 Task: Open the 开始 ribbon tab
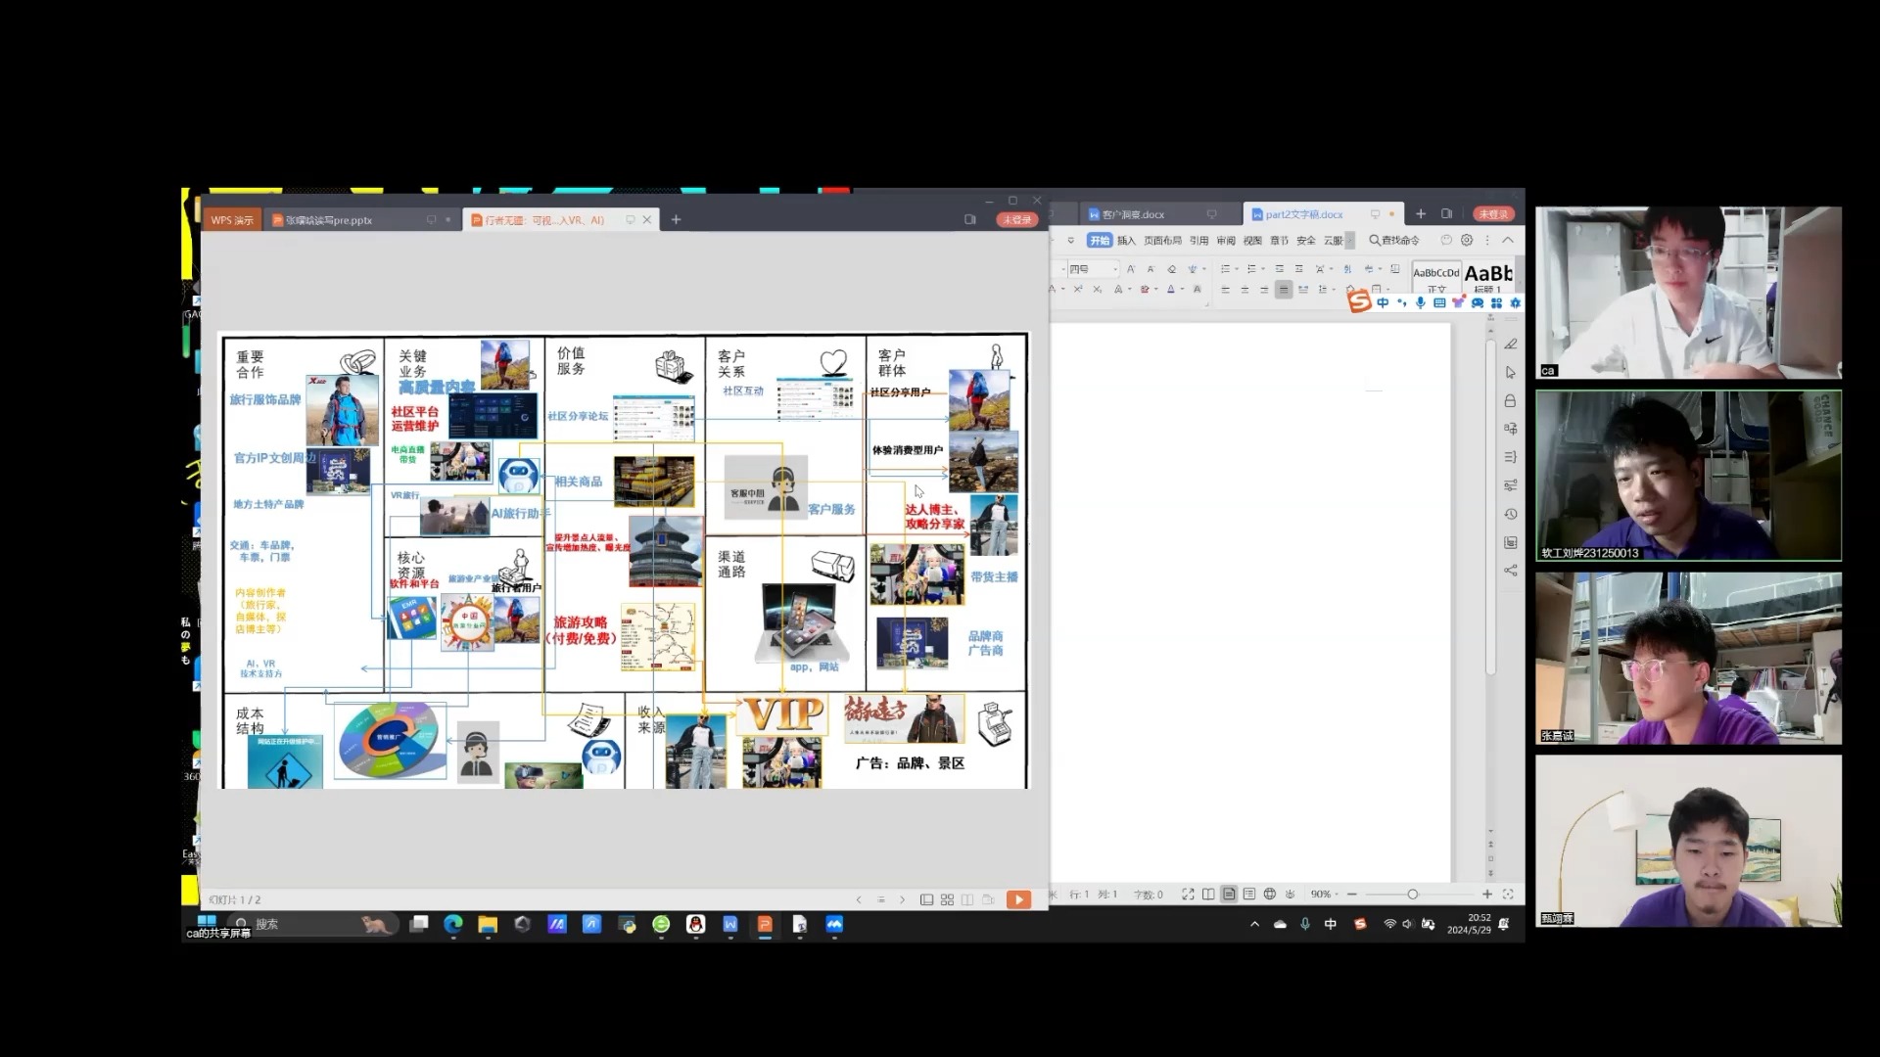(1100, 240)
